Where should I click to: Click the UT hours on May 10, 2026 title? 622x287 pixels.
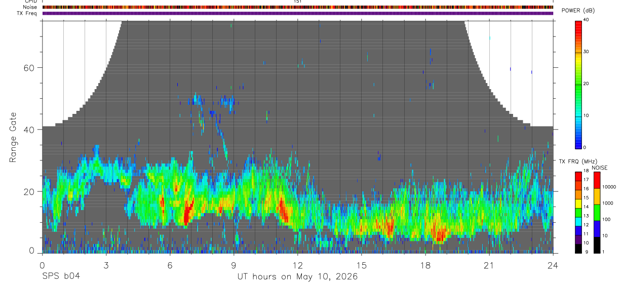(298, 277)
